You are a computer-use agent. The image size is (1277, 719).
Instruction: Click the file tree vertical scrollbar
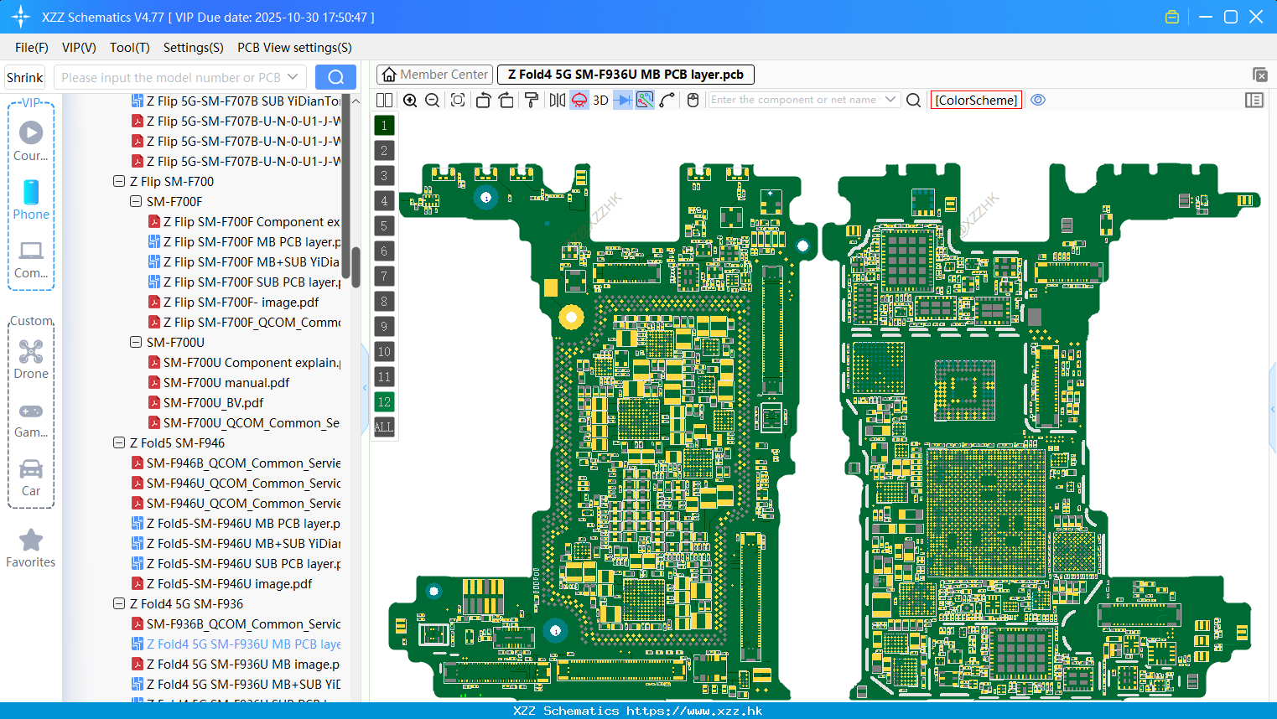click(356, 267)
